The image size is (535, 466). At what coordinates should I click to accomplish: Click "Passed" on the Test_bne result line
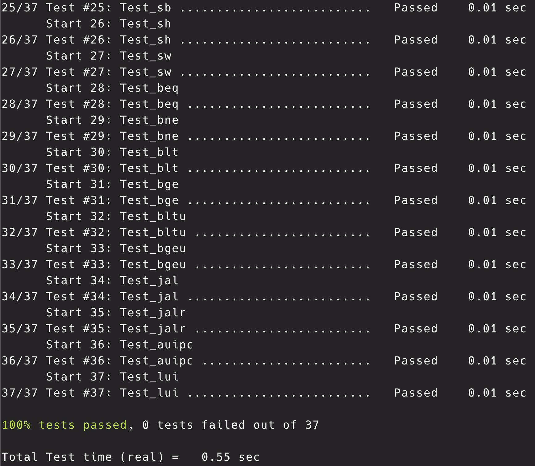[416, 136]
